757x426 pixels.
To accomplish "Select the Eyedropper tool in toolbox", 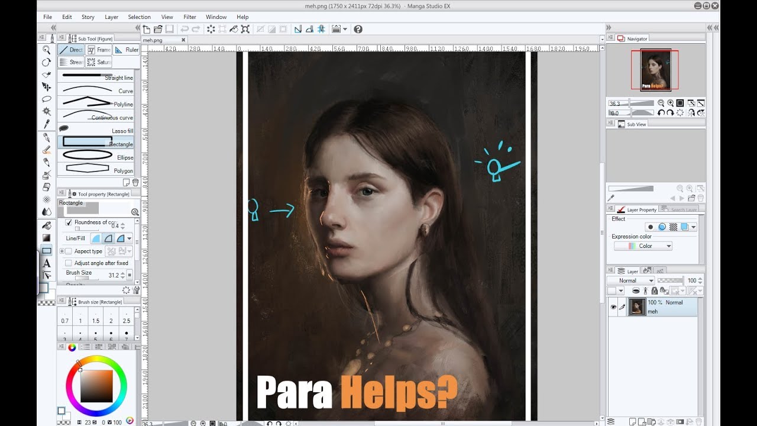I will tap(46, 124).
